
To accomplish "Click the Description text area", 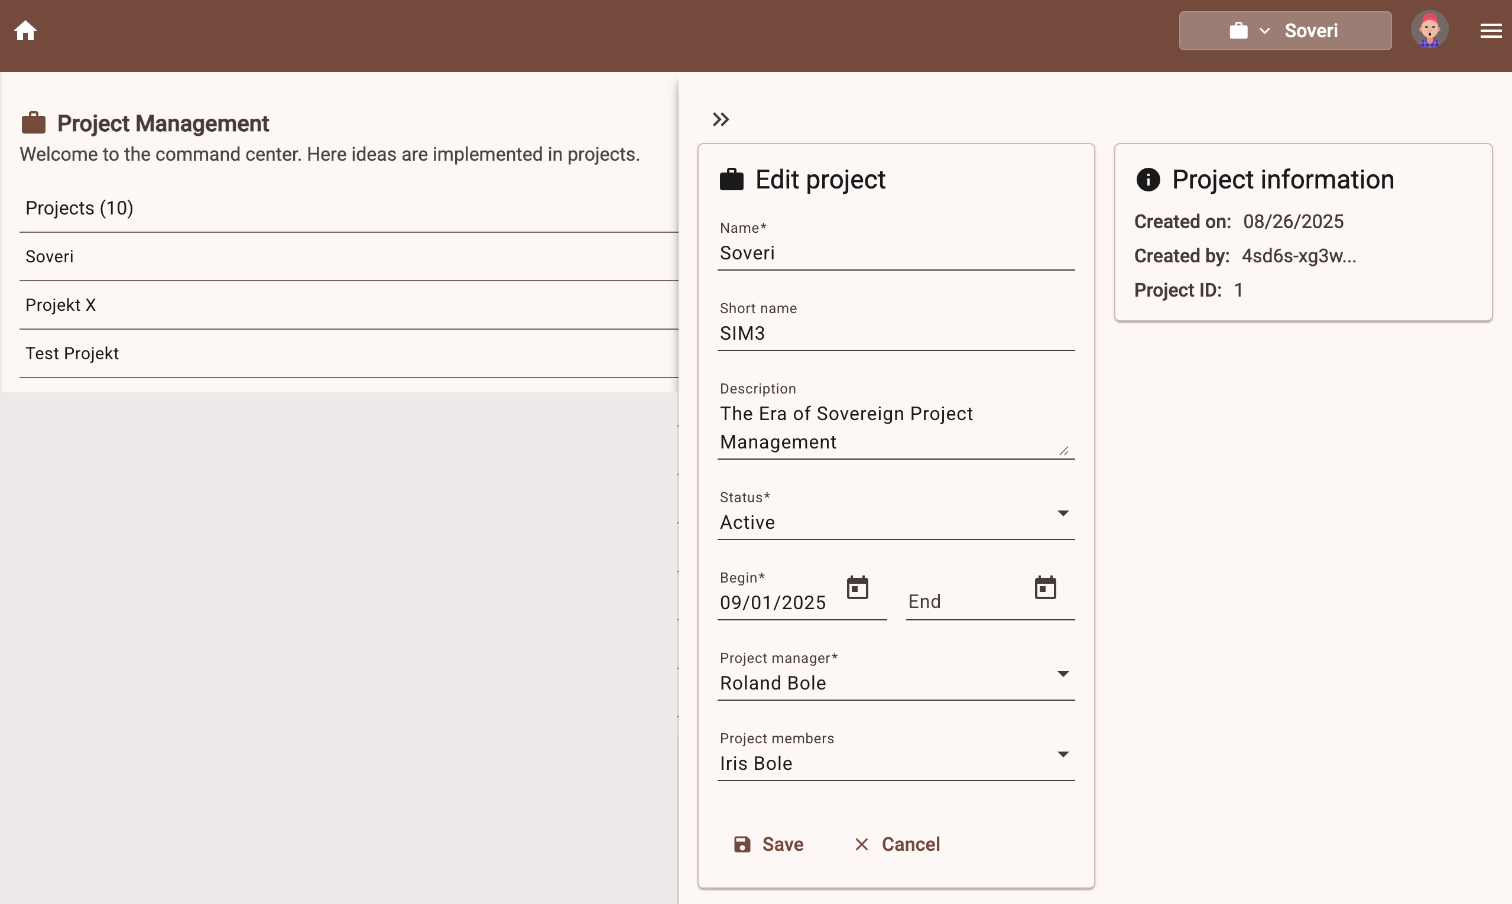I will 890,428.
